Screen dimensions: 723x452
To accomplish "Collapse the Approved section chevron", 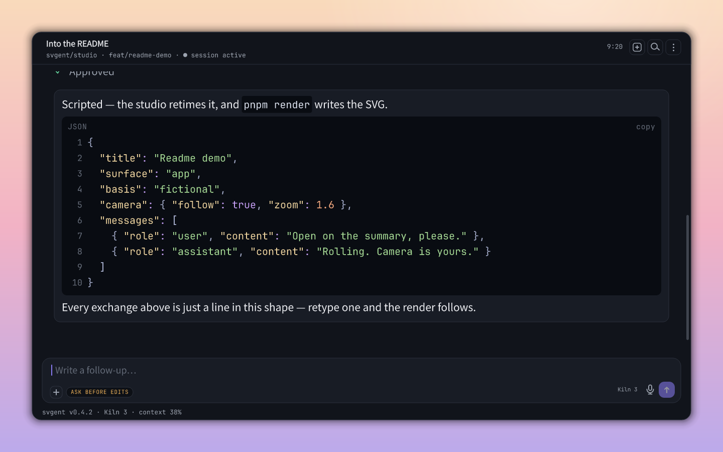I will point(58,72).
